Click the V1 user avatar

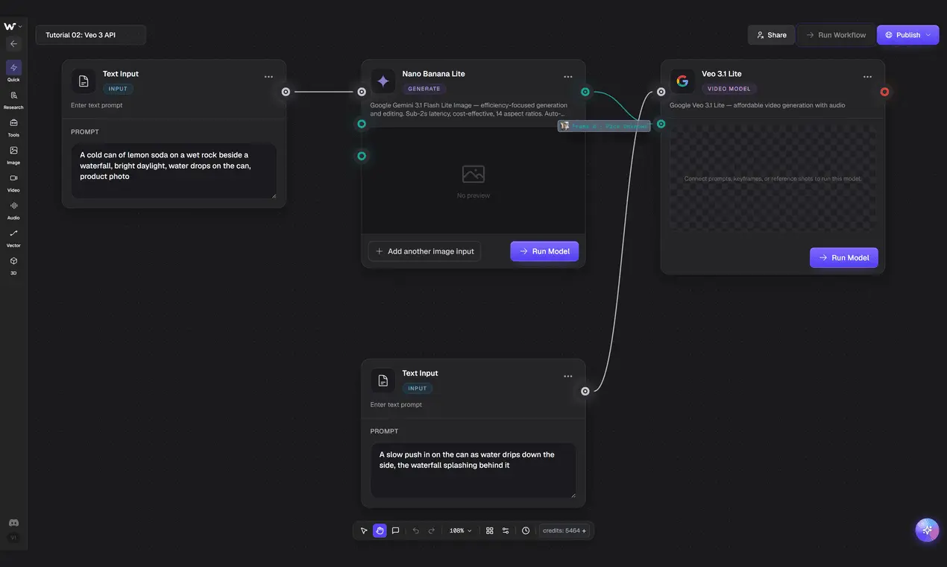13,538
